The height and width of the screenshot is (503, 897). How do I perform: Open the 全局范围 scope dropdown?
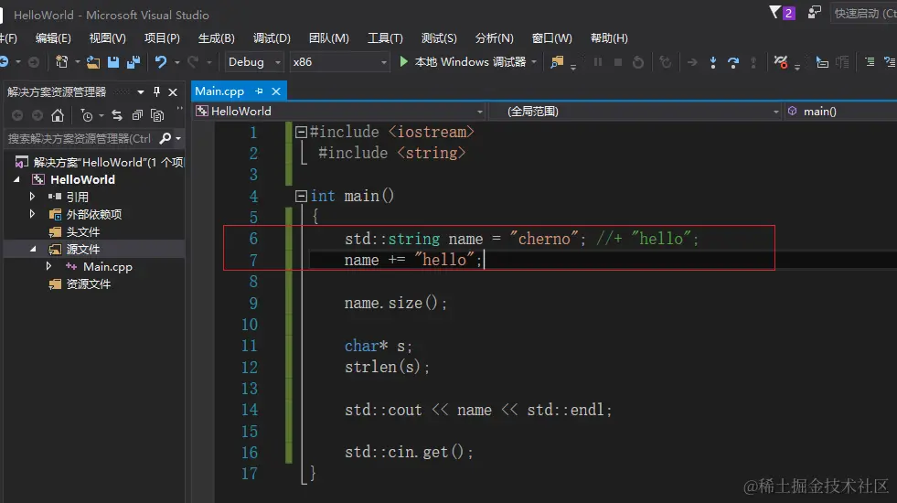click(x=775, y=112)
